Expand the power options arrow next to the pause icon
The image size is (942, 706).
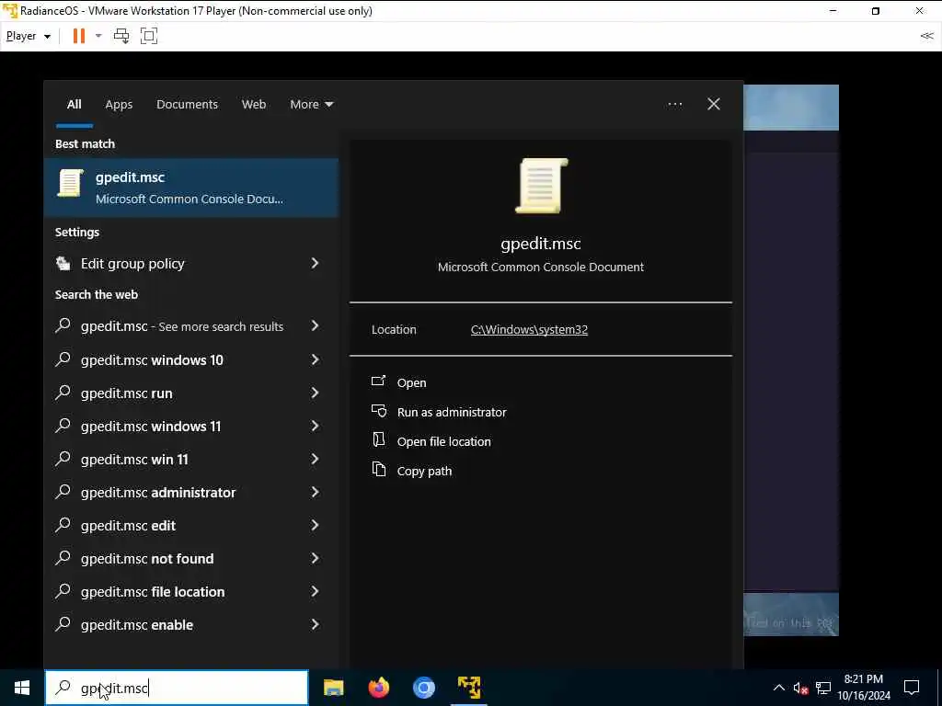pos(98,36)
